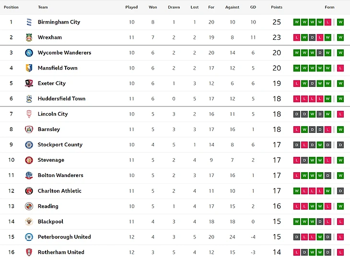Click the Exeter City badge icon
Screen dimensions: 350x260
point(28,83)
